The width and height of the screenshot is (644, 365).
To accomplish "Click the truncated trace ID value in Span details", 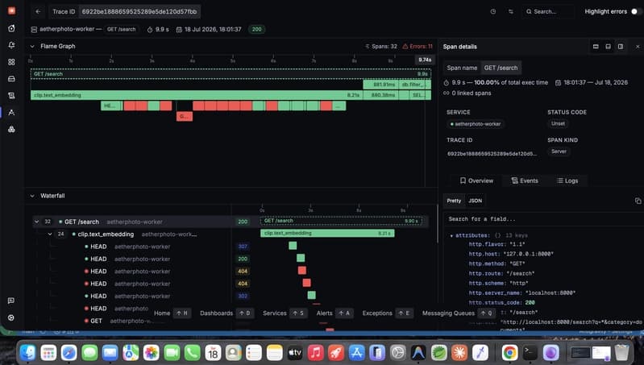I will pyautogui.click(x=492, y=154).
